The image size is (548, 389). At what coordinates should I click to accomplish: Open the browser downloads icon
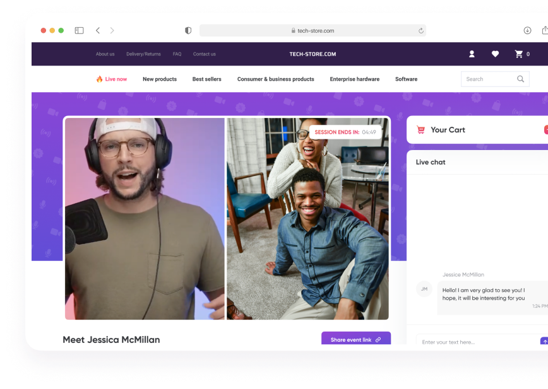tap(527, 31)
